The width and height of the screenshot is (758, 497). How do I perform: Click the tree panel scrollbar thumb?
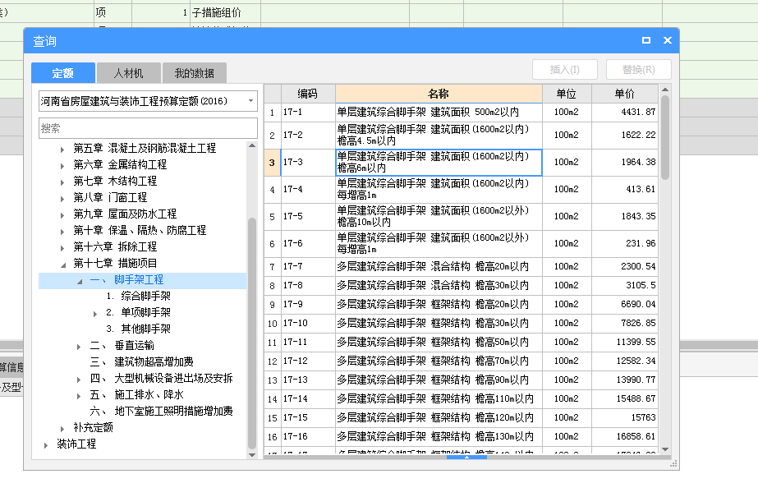point(252,334)
